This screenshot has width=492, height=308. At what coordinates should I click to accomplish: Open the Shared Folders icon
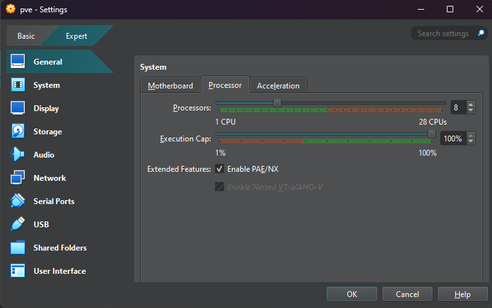pyautogui.click(x=18, y=248)
